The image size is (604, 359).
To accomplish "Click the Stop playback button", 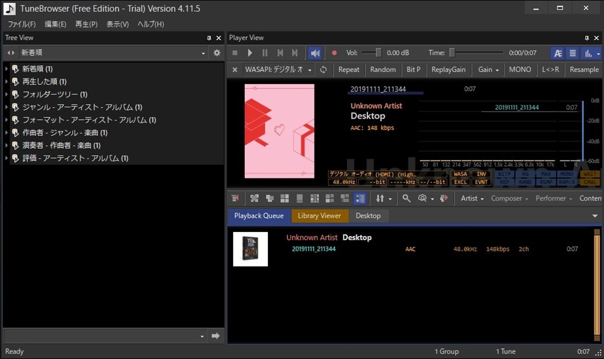I will (x=235, y=53).
